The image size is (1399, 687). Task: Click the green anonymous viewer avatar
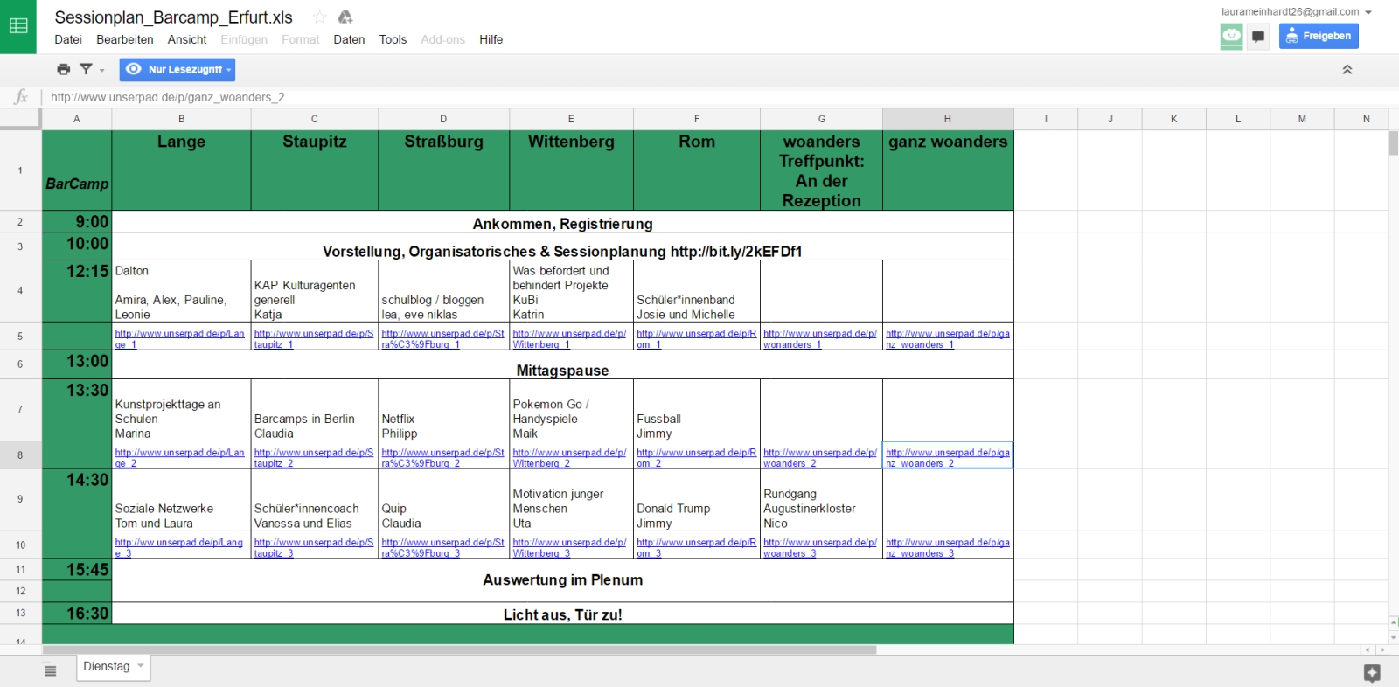coord(1231,36)
